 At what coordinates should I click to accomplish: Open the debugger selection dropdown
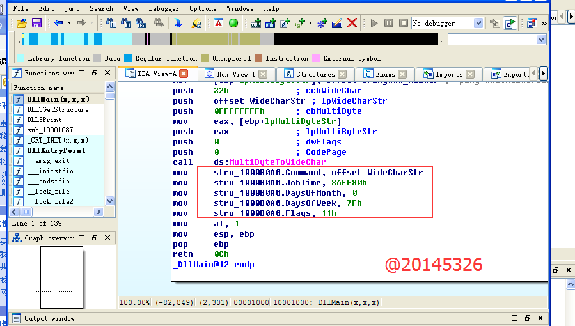(478, 23)
